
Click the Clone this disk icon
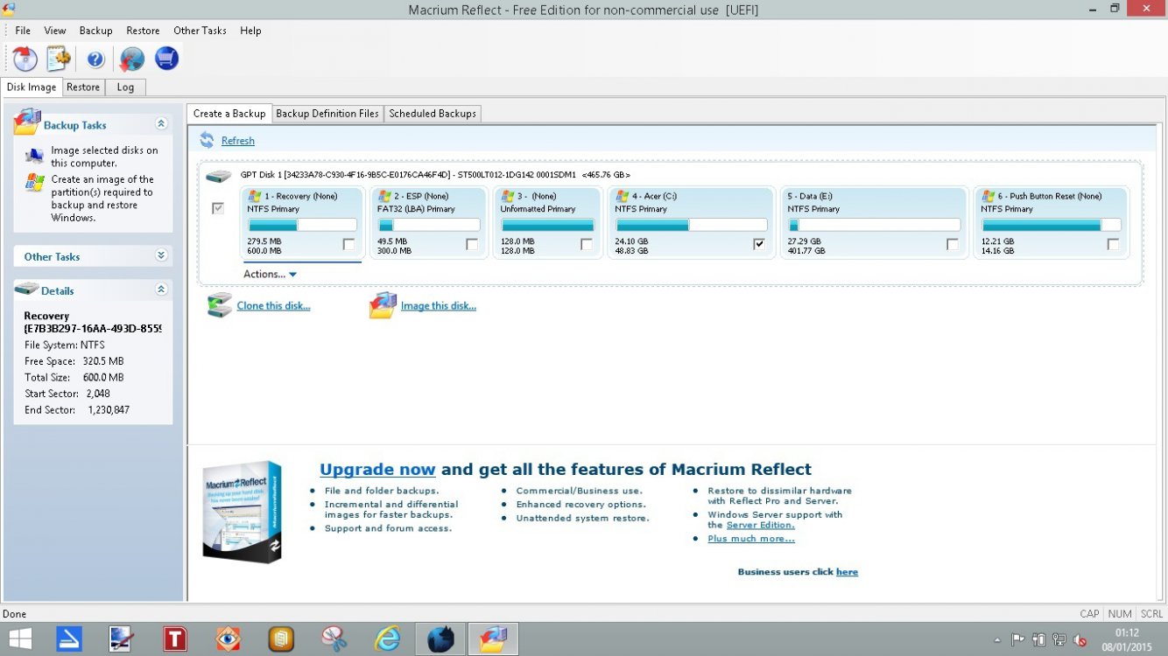[x=219, y=305]
